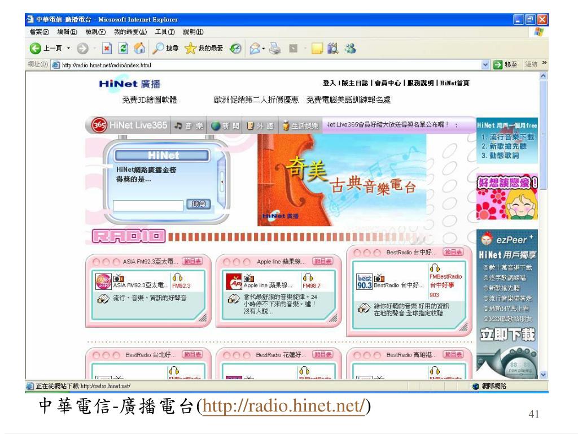Open the 版主日誌 link
The height and width of the screenshot is (434, 578).
(354, 83)
